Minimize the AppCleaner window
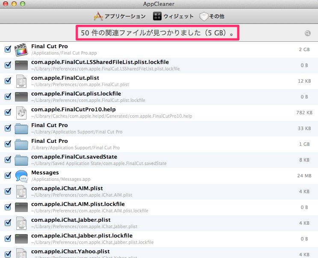The image size is (318, 258). coord(14,4)
